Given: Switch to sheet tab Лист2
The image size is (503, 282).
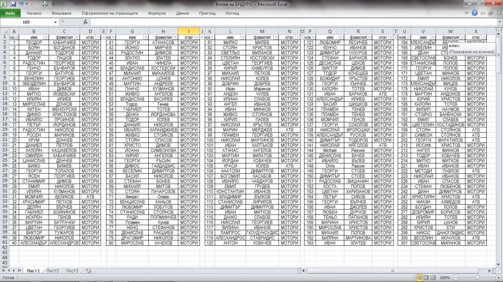Looking at the screenshot, I should tap(52, 270).
